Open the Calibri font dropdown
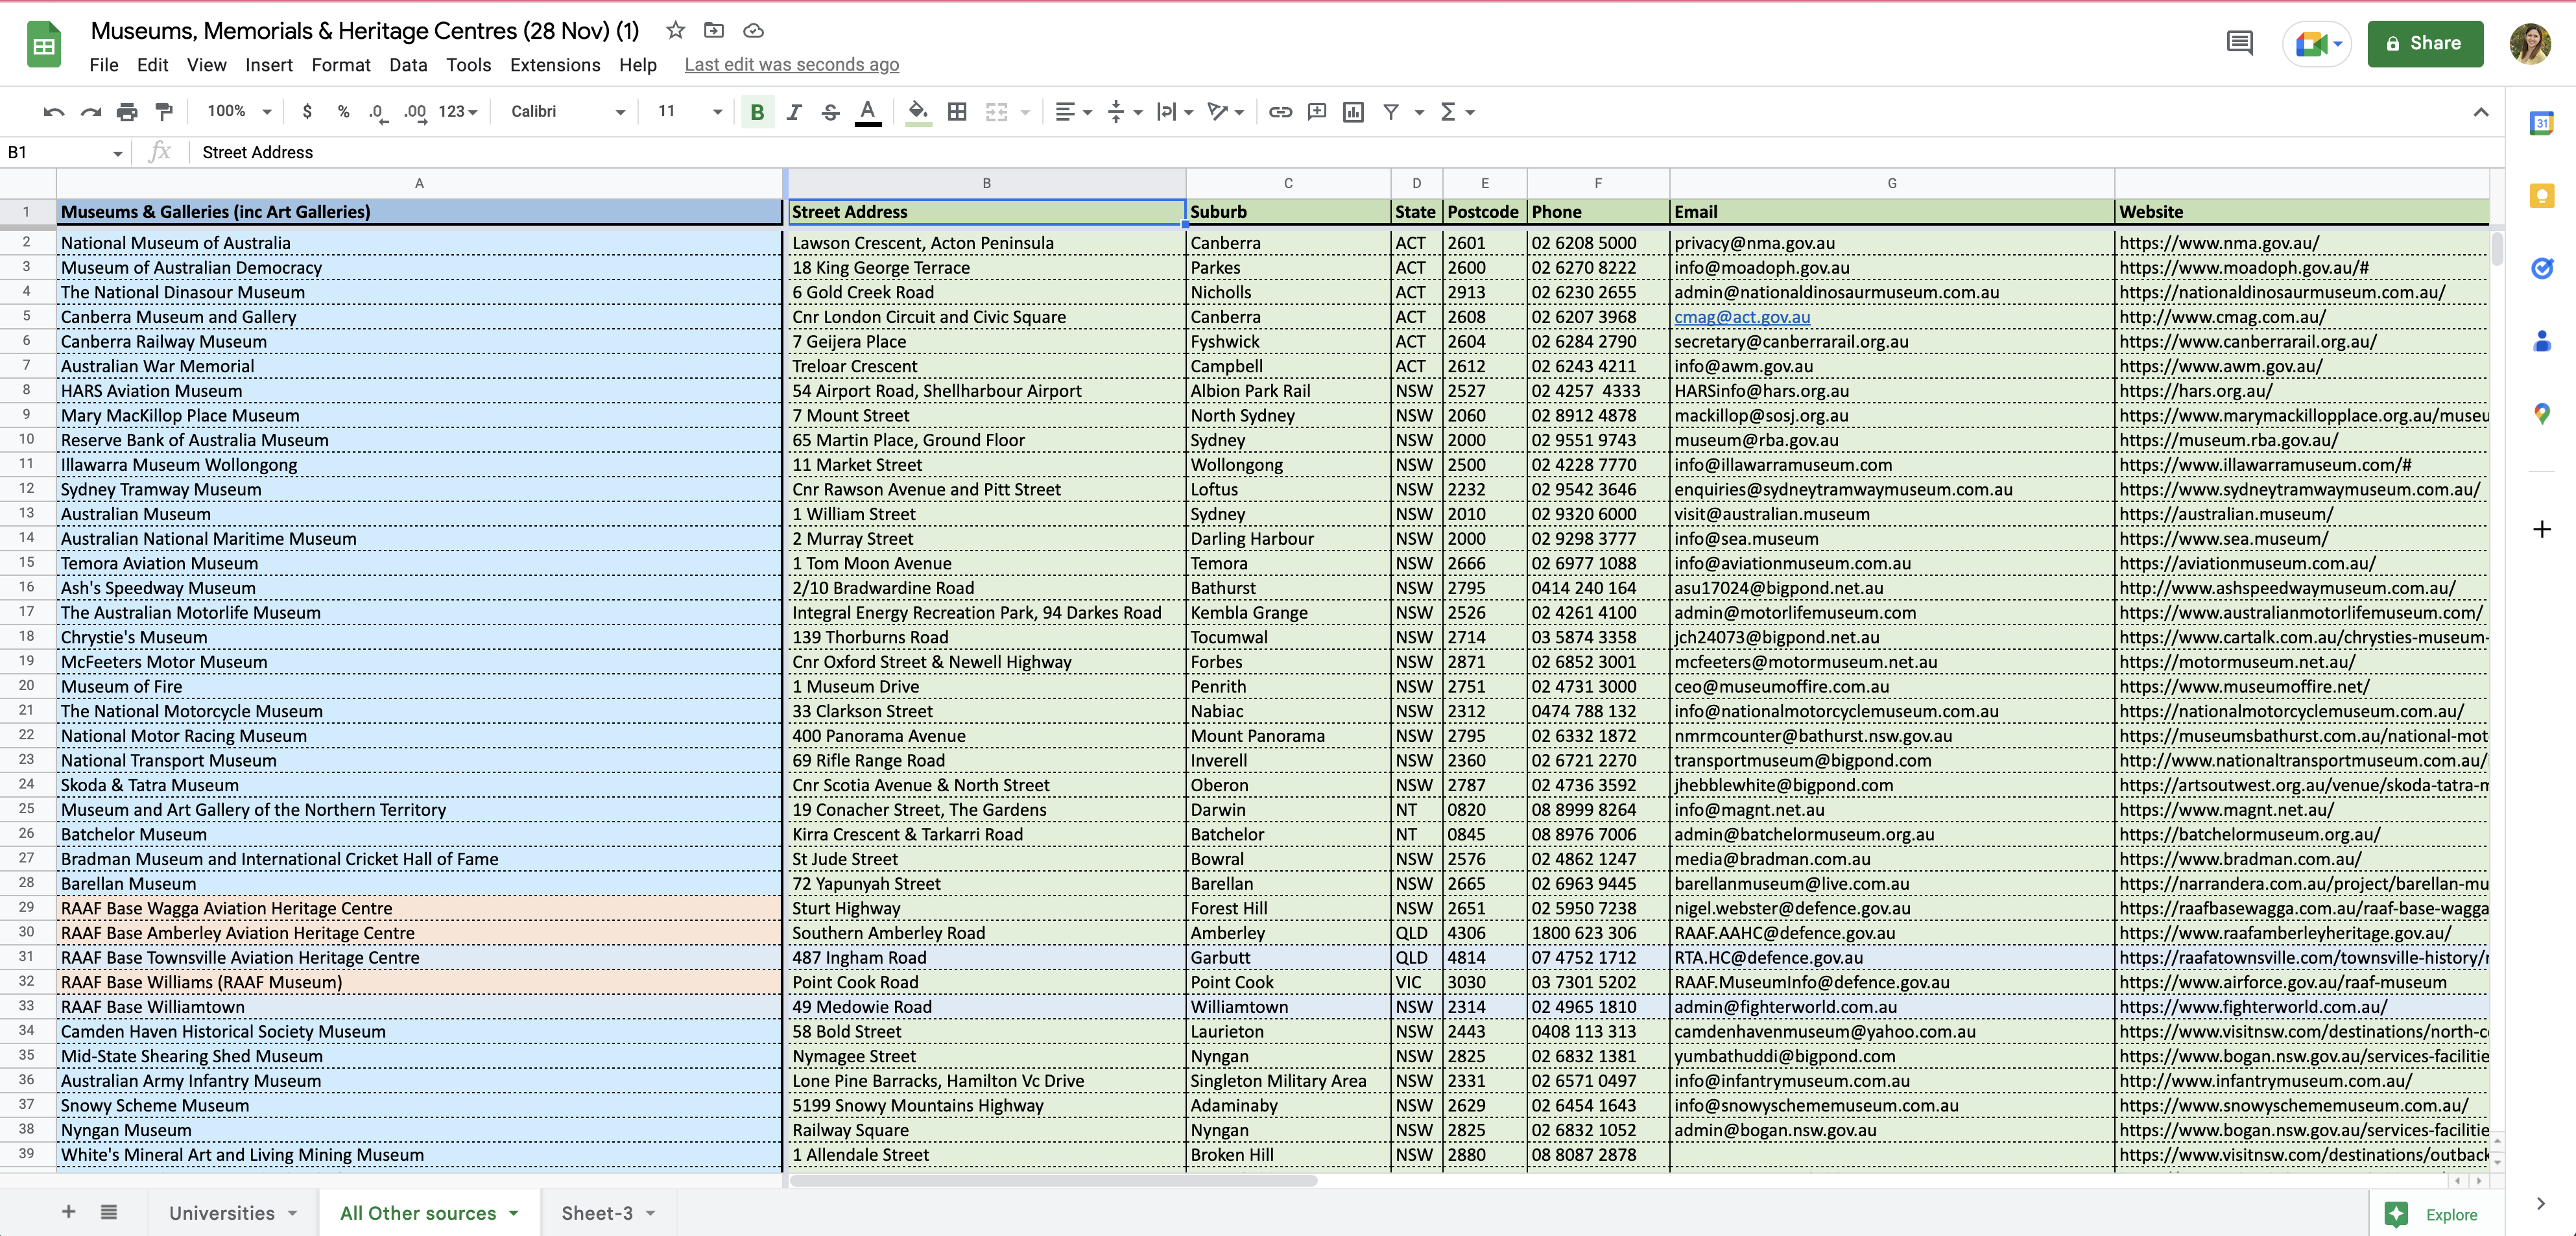Screen dimensions: 2576x1236 click(567, 112)
